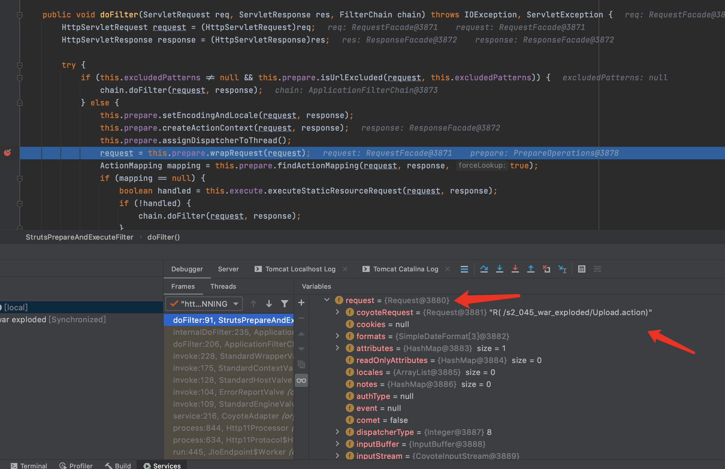This screenshot has height=469, width=725.
Task: Open the Build tool window
Action: point(118,466)
